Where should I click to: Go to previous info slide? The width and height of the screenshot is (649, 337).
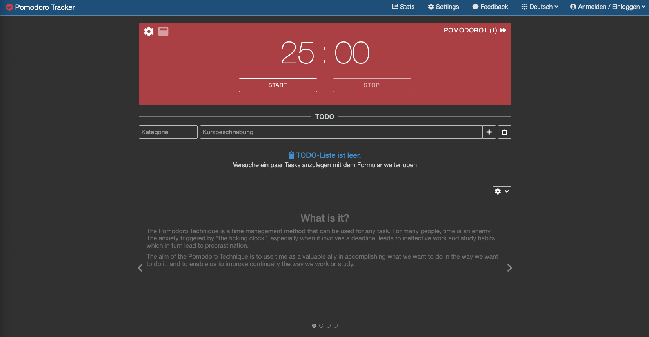pos(140,268)
